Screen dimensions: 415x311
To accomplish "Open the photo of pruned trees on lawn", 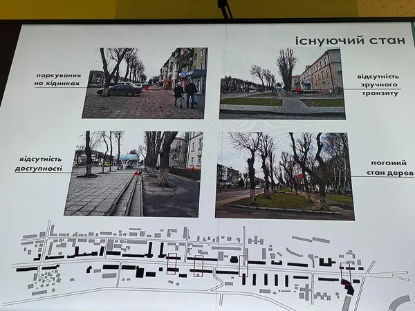I will click(x=284, y=176).
